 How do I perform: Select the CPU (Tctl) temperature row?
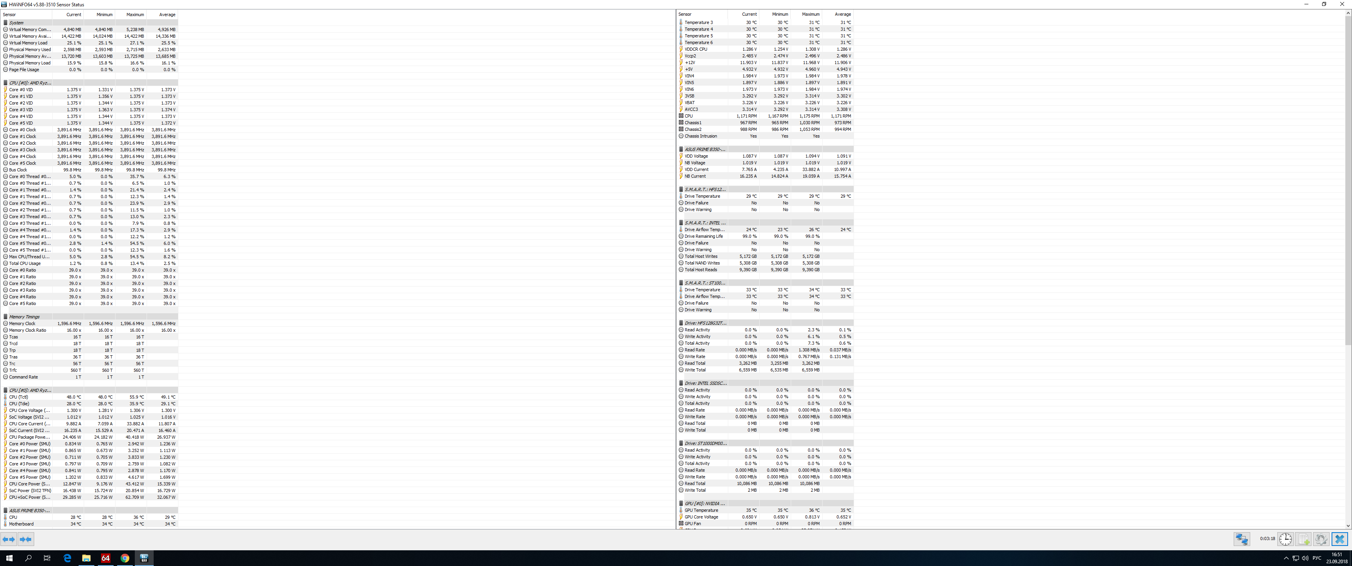coord(18,397)
